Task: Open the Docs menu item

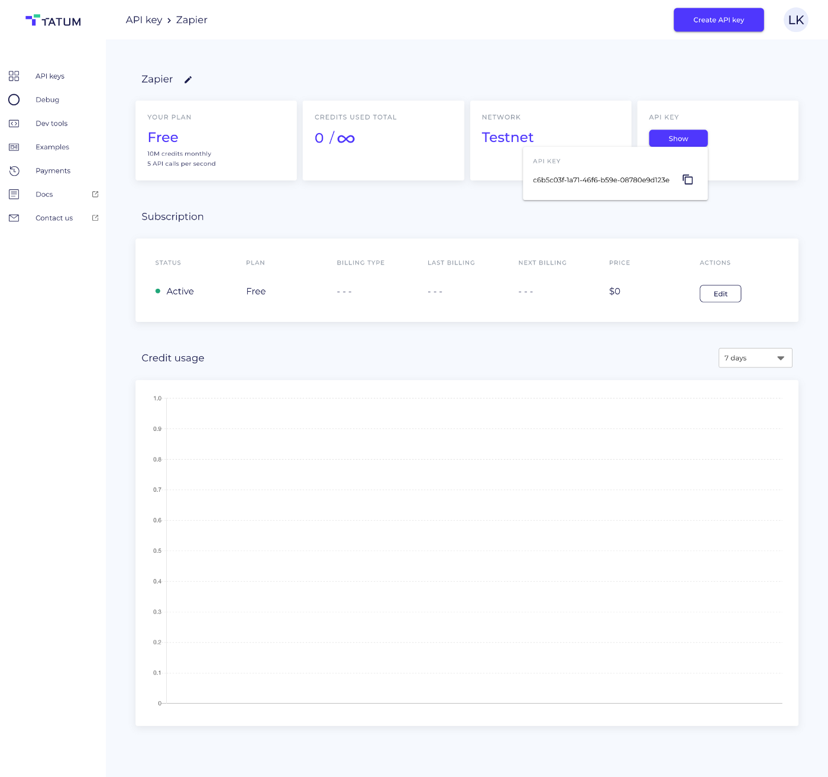Action: [x=44, y=194]
